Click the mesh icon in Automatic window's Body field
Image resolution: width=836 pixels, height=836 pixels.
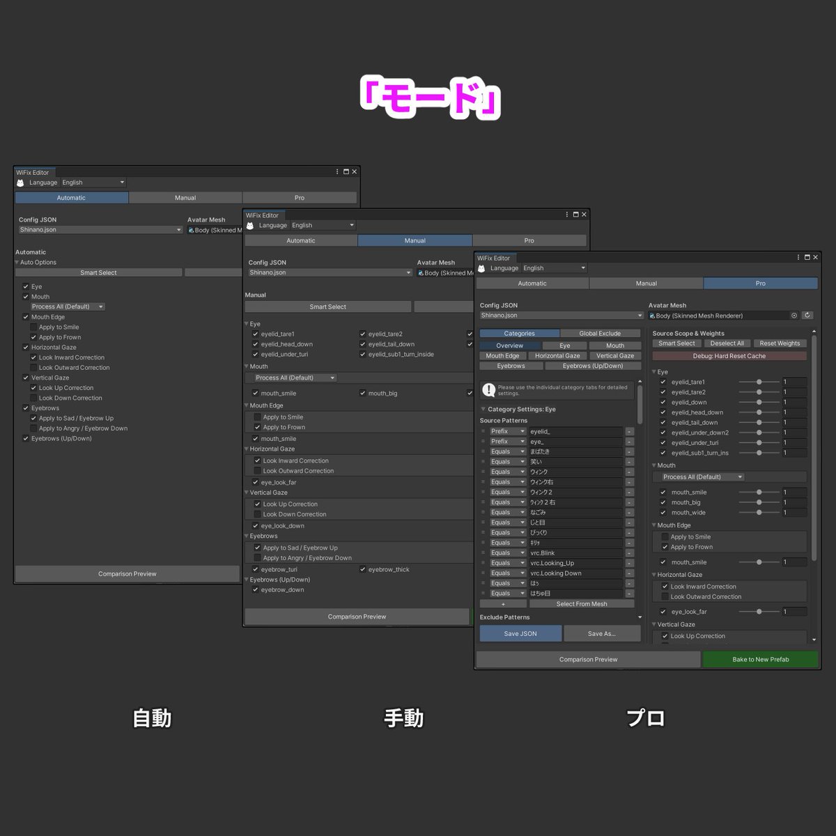192,230
